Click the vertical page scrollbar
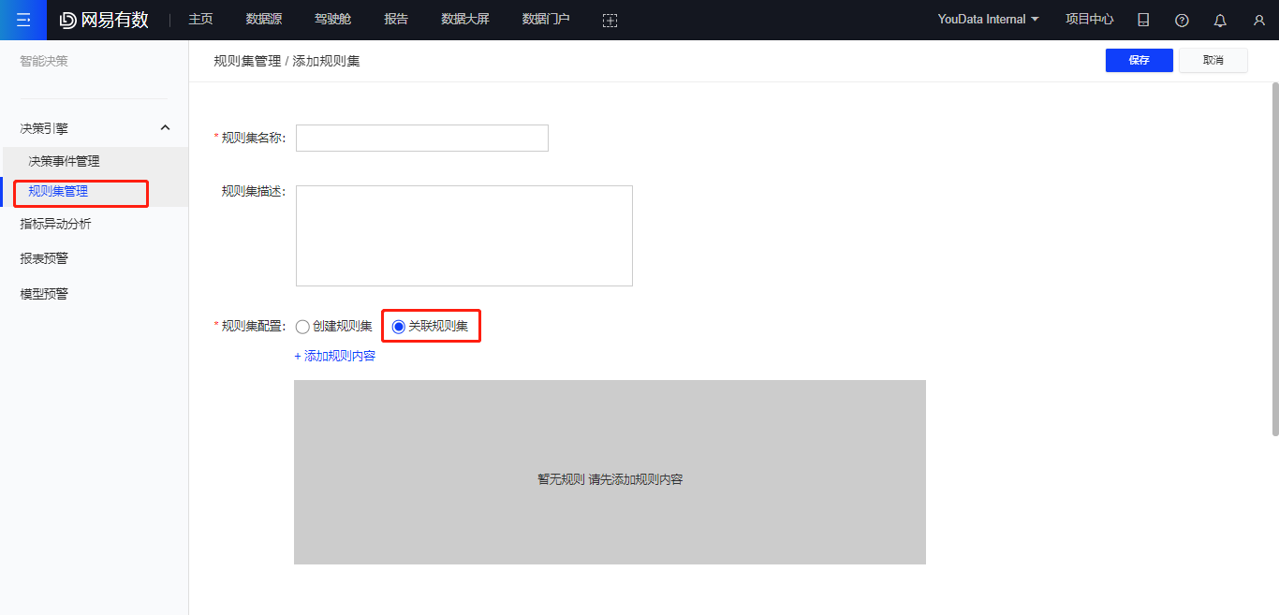 pos(1274,259)
